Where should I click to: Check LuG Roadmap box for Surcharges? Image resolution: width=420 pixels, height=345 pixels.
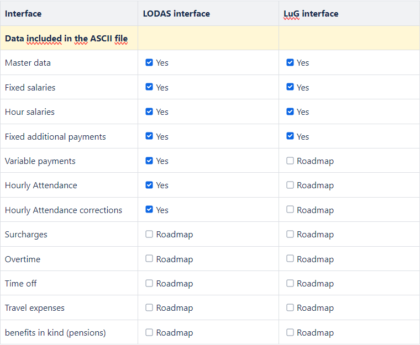point(290,234)
